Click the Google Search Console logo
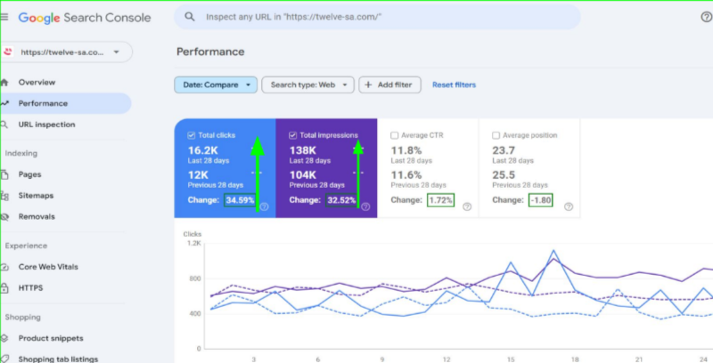Screen dimensions: 713x363 tap(85, 18)
